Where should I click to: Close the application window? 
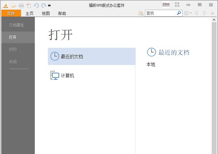[x=211, y=5]
